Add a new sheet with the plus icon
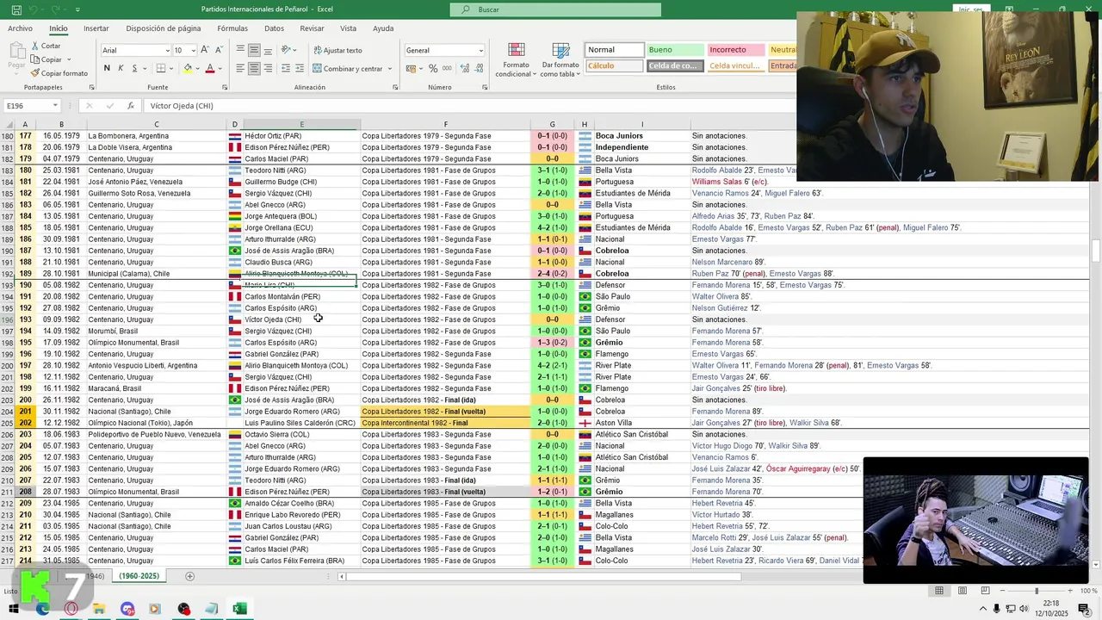The width and height of the screenshot is (1102, 620). 189,576
